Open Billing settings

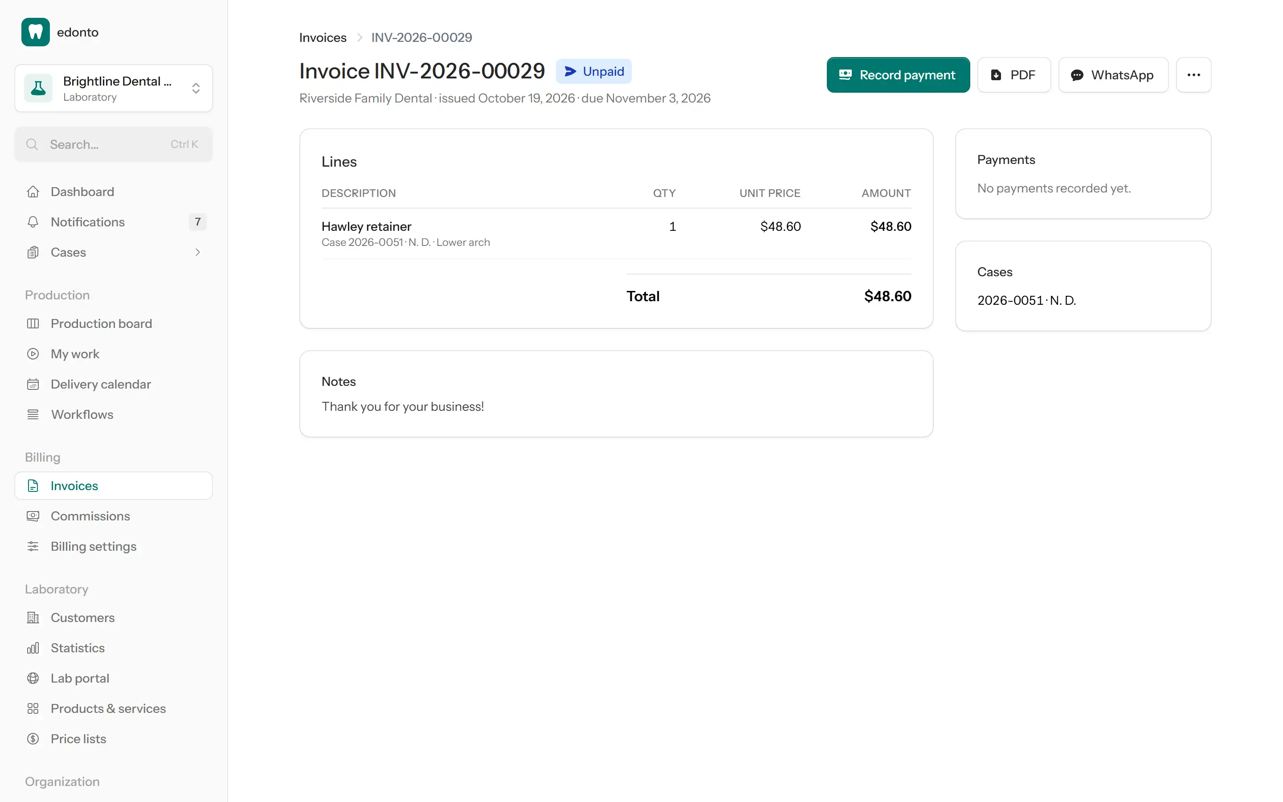tap(114, 546)
